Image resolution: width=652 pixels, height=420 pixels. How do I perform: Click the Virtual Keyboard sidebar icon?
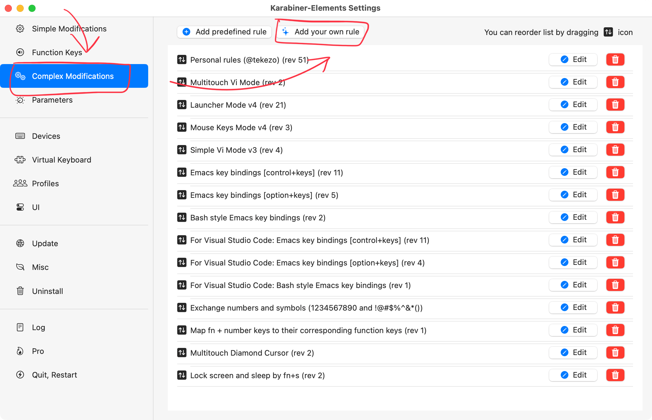[20, 159]
